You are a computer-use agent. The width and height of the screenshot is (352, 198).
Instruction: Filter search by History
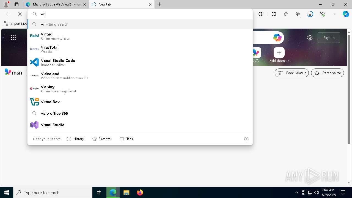(x=75, y=139)
